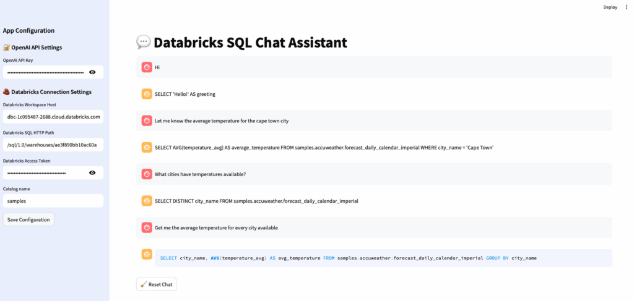The width and height of the screenshot is (634, 301).
Task: Focus the OpenAI API Key field
Action: pyautogui.click(x=45, y=72)
